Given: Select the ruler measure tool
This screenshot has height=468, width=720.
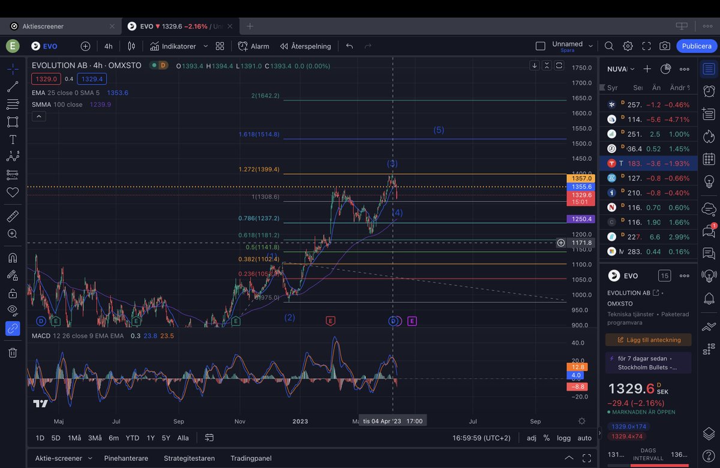Looking at the screenshot, I should (13, 217).
